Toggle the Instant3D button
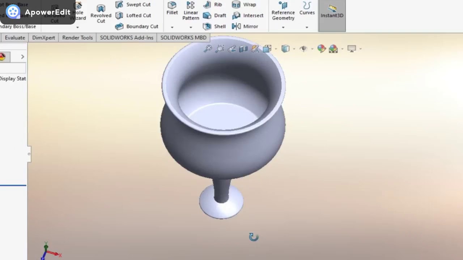Viewport: 463px width, 260px height. tap(332, 16)
